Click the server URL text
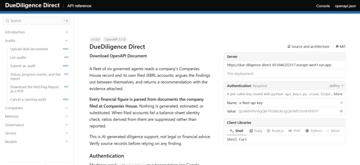Image resolution: width=360 pixels, height=165 pixels. (279, 65)
